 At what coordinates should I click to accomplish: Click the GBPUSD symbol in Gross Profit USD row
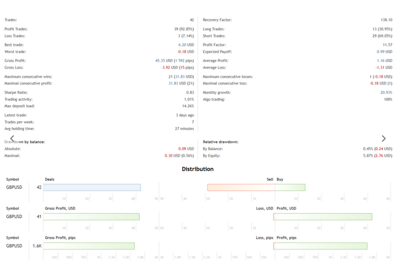point(14,216)
